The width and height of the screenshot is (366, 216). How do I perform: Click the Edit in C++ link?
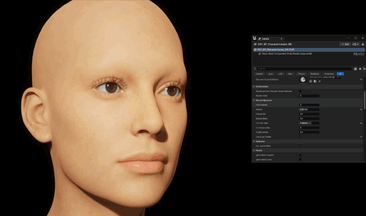point(359,54)
